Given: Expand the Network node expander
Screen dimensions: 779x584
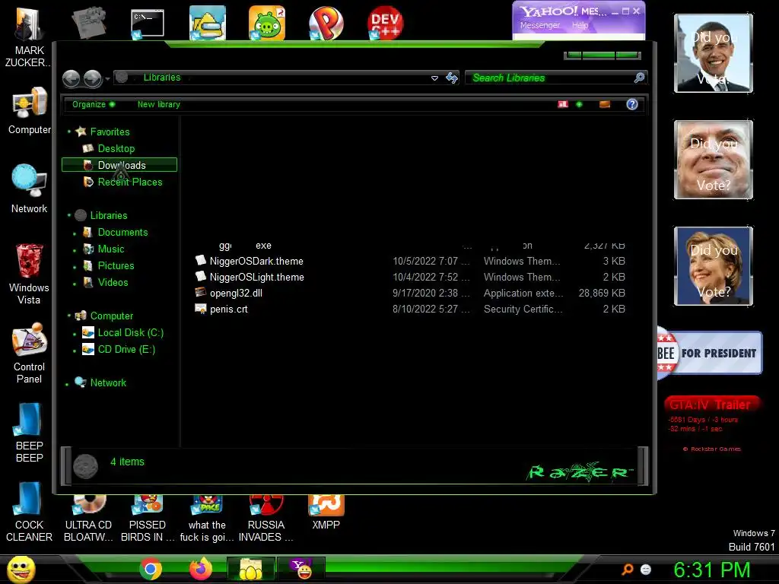Looking at the screenshot, I should [x=67, y=384].
